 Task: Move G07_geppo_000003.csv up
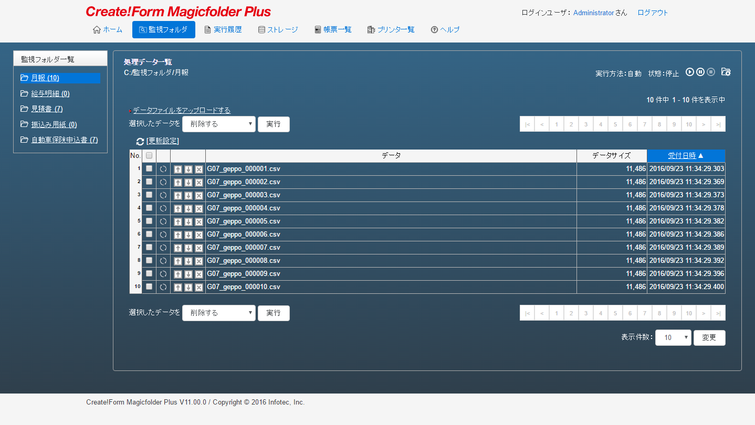tap(178, 195)
